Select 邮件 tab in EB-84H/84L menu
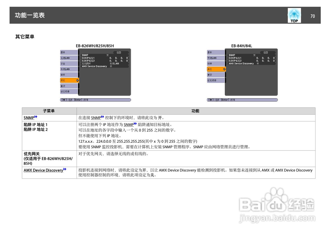Viewport: 336px width, 237px height. pyautogui.click(x=216, y=64)
